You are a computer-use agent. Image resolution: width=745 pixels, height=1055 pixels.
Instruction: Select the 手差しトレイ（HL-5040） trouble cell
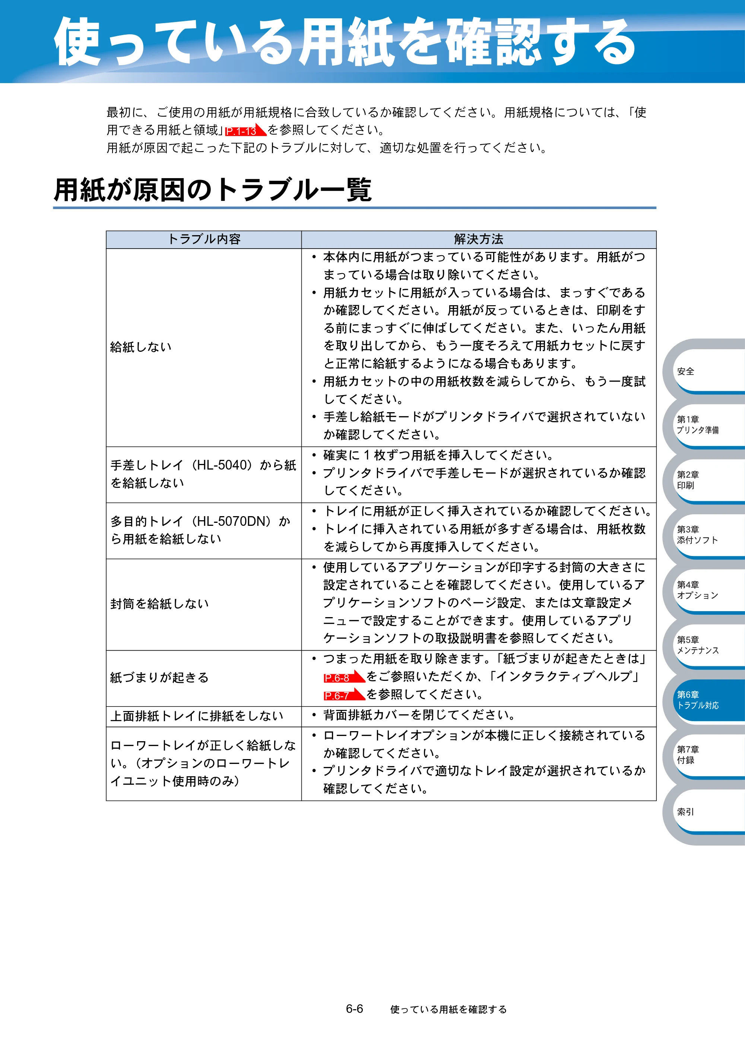pos(204,474)
